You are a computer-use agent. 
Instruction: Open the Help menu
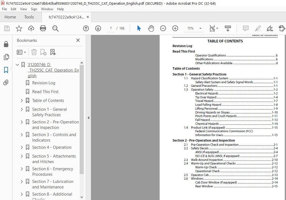tap(60, 9)
